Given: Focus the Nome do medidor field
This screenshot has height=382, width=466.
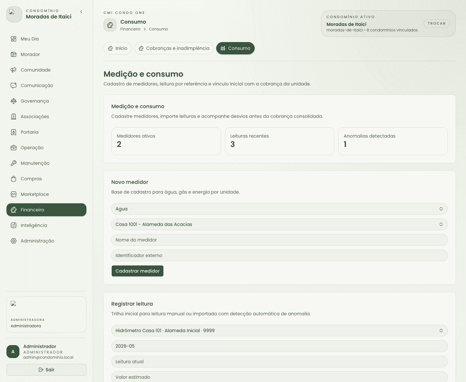Looking at the screenshot, I should pyautogui.click(x=279, y=240).
